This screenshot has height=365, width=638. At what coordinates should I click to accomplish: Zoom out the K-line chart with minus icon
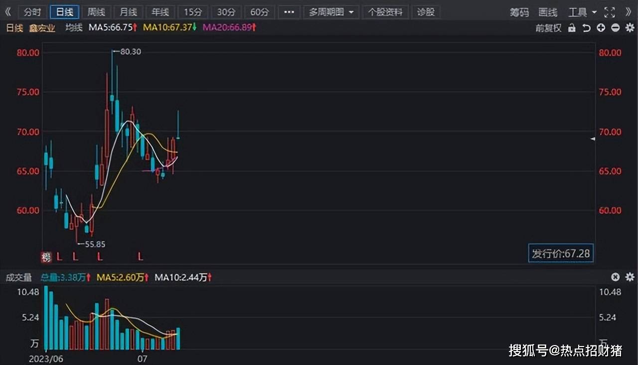point(616,28)
